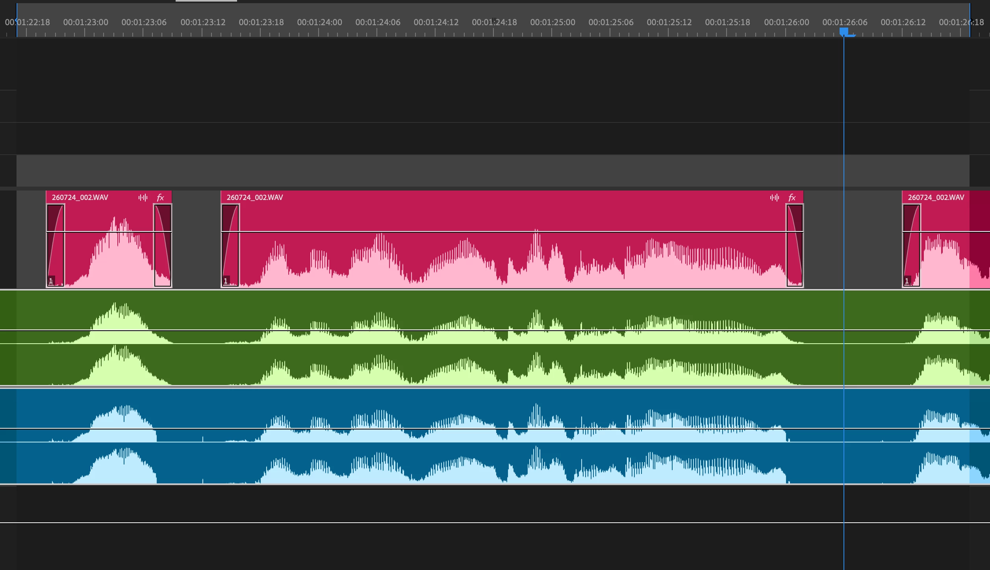Select the rightmost 260724_002.WAV clip name
Screen dimensions: 990x570
point(936,198)
